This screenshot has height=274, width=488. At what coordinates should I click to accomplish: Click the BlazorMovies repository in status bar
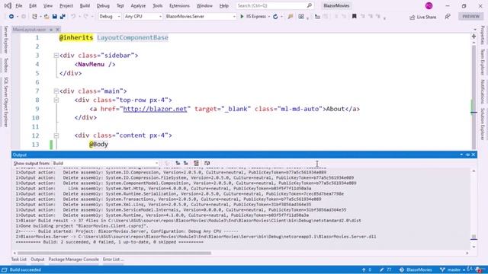416,269
